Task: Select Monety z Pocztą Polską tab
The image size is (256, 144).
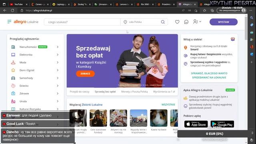Action: [134, 92]
